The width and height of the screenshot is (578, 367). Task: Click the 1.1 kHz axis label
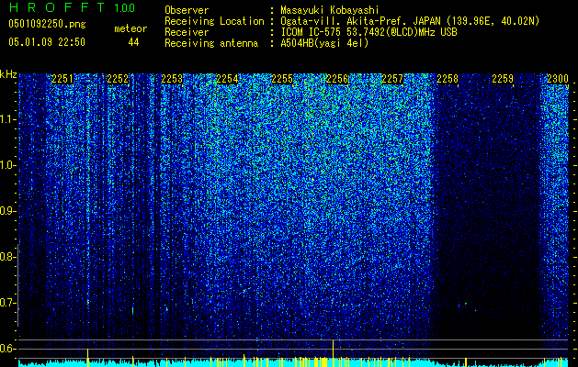pyautogui.click(x=6, y=119)
